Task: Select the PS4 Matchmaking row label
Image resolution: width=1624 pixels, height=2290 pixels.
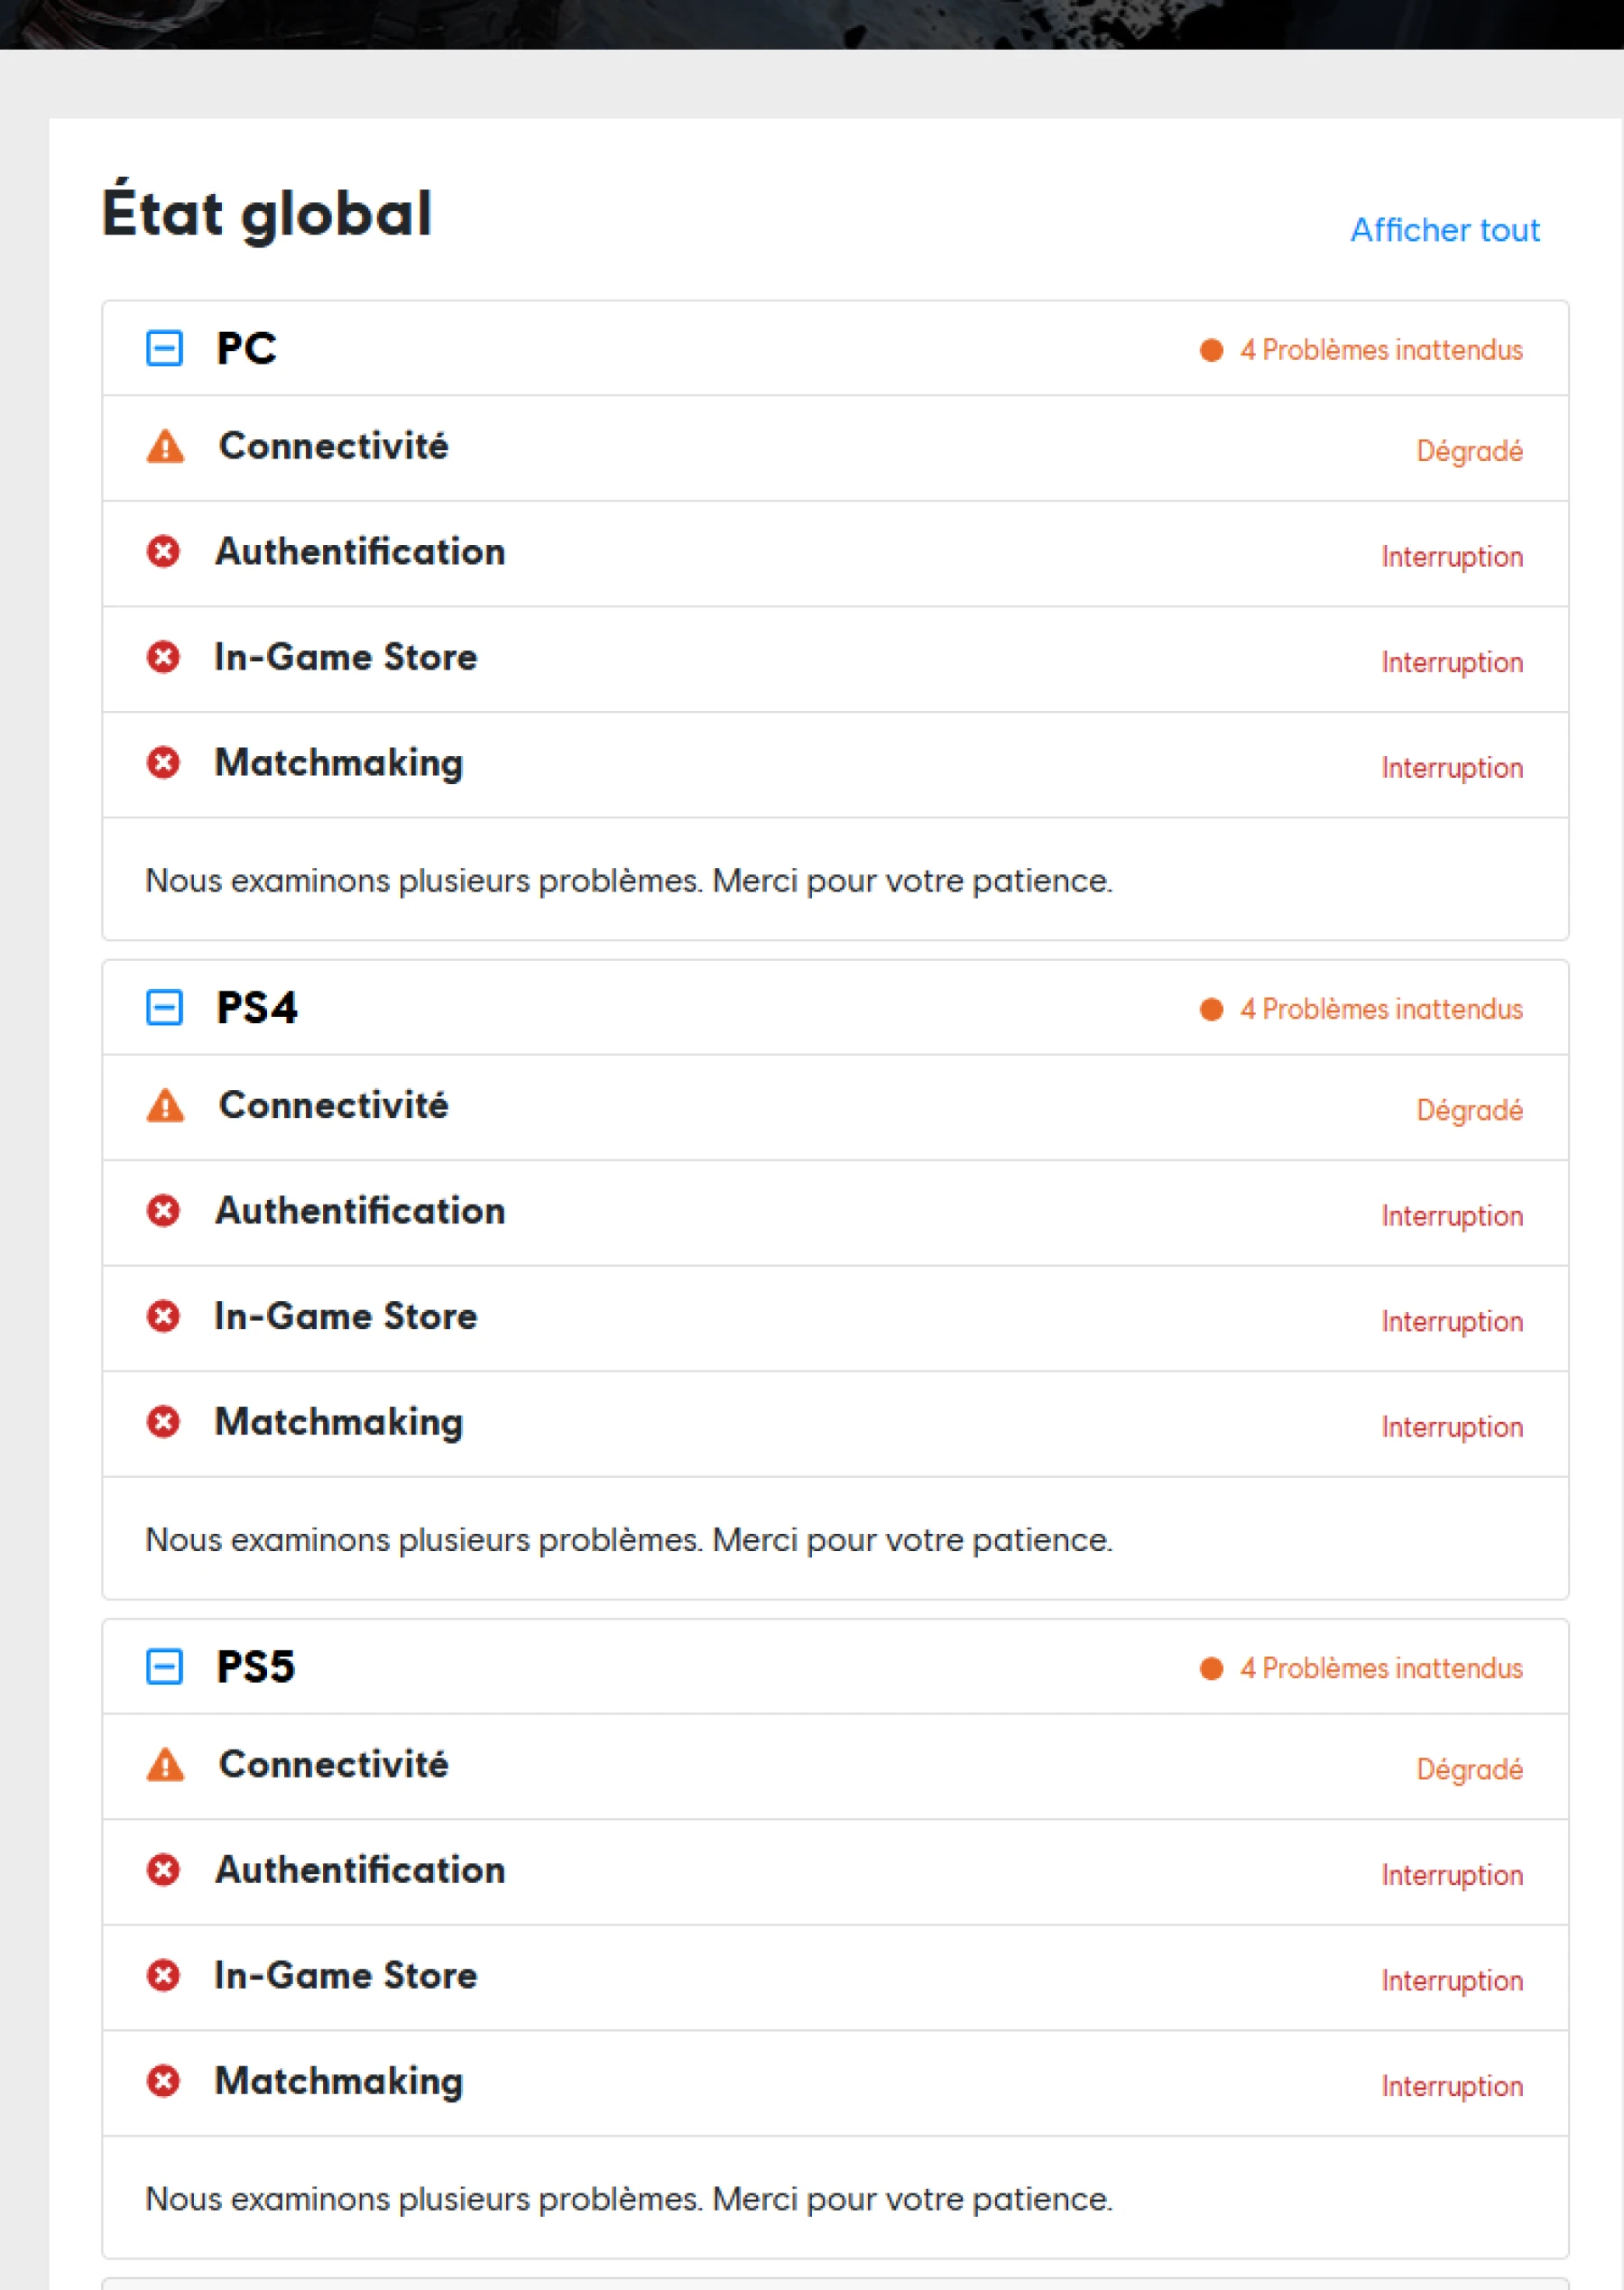Action: 339,1422
